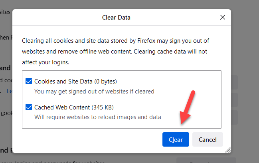Click the signed out of websites description
Screen dimensions: 259x163
94,91
